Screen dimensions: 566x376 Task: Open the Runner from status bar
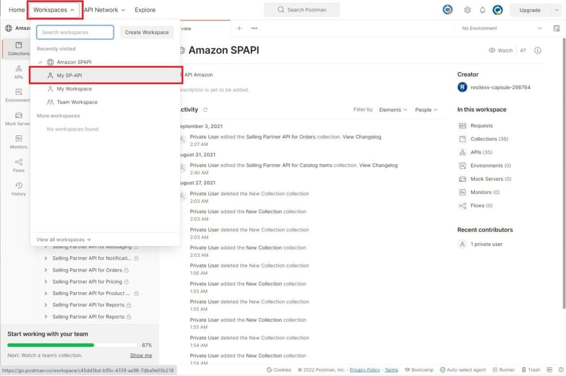(x=504, y=370)
